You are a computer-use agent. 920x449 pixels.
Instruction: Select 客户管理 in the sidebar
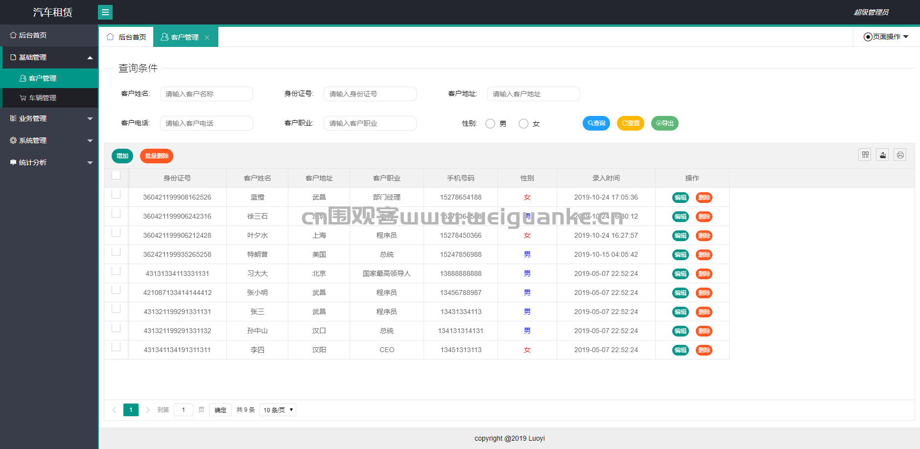(49, 78)
